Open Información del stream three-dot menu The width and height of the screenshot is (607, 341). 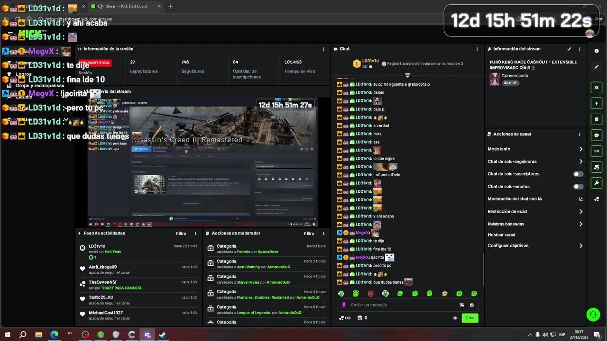click(x=579, y=49)
